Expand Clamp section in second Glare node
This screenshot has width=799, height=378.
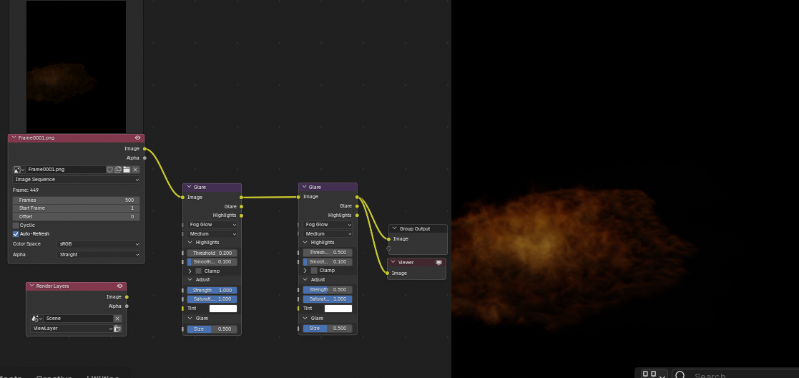(x=306, y=271)
